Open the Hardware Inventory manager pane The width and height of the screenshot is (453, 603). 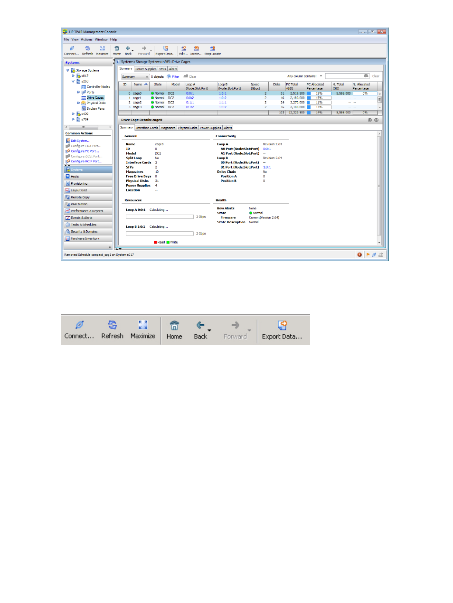pos(88,239)
